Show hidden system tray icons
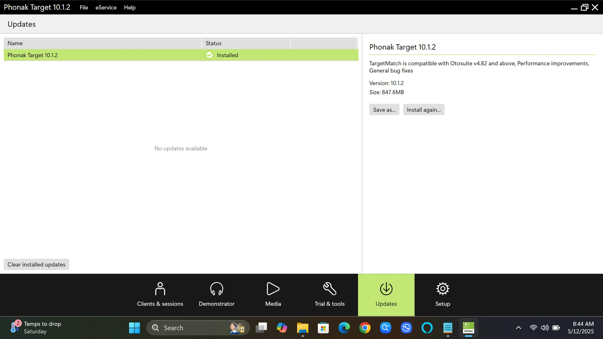The height and width of the screenshot is (339, 603). point(518,328)
